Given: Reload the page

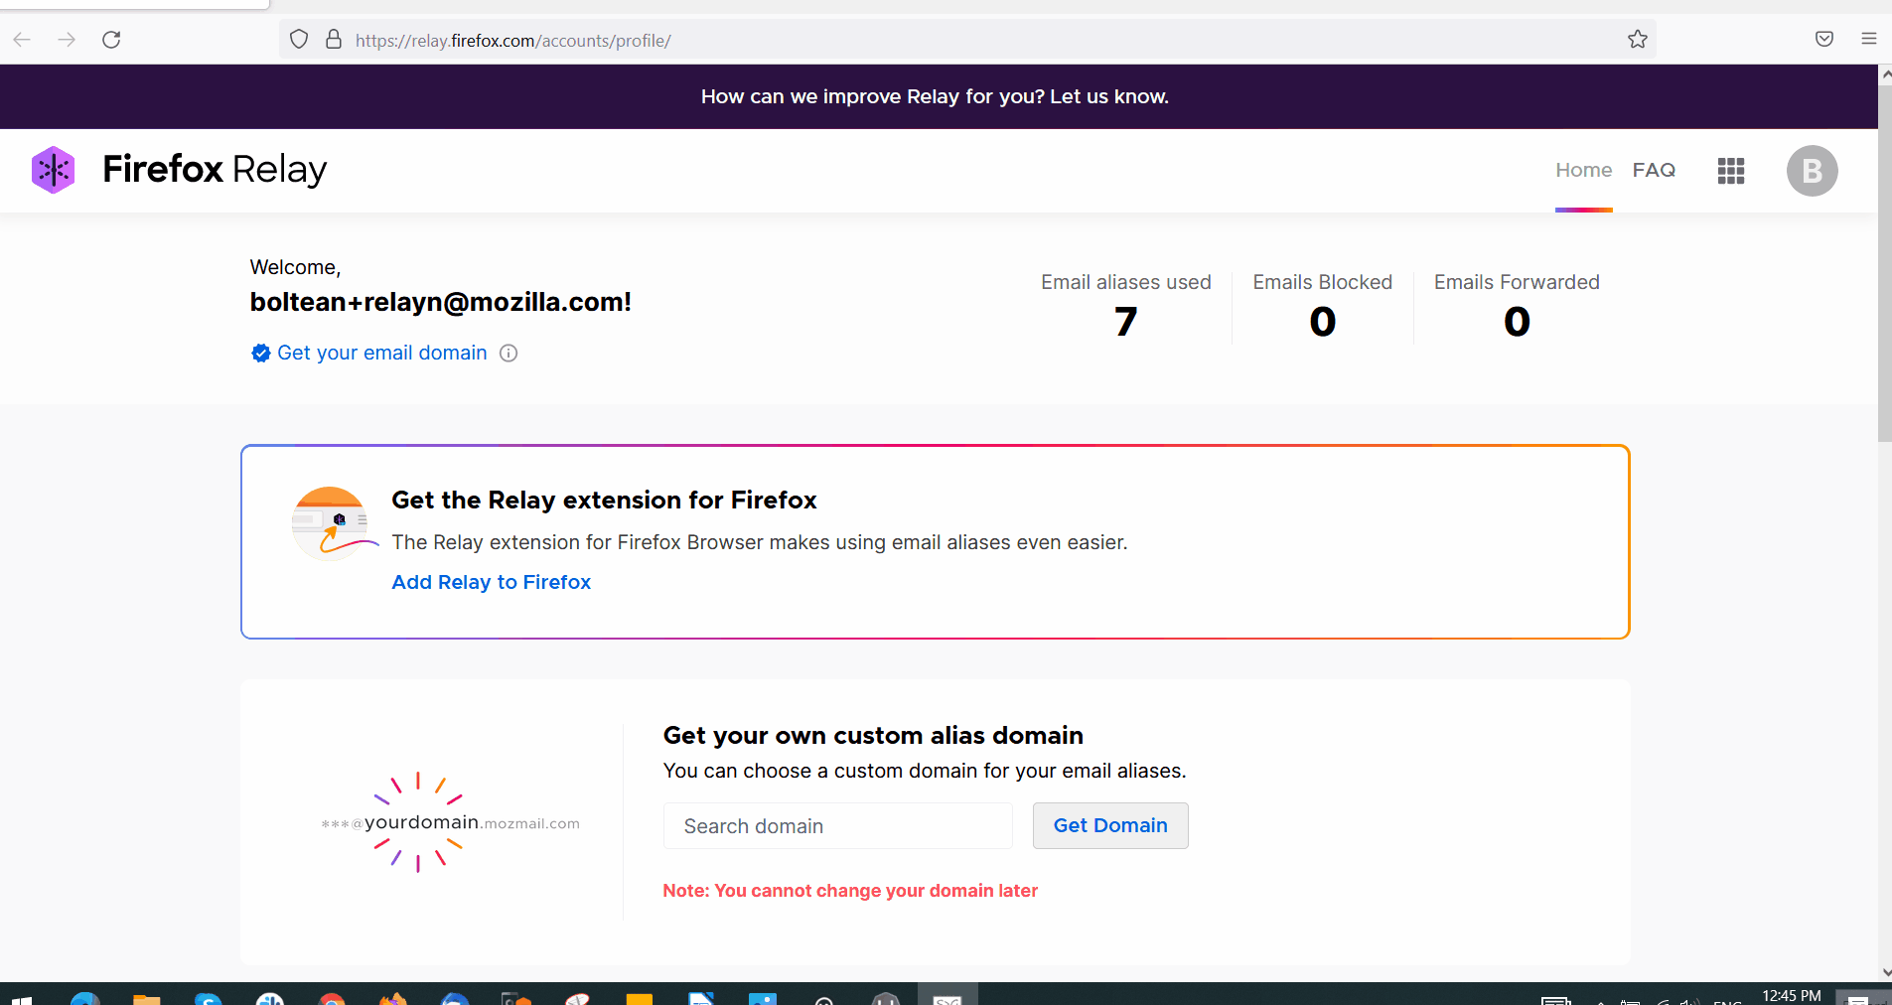Looking at the screenshot, I should pos(111,40).
